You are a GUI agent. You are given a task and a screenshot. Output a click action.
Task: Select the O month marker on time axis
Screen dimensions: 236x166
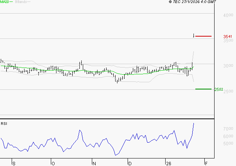pyautogui.click(x=53, y=163)
